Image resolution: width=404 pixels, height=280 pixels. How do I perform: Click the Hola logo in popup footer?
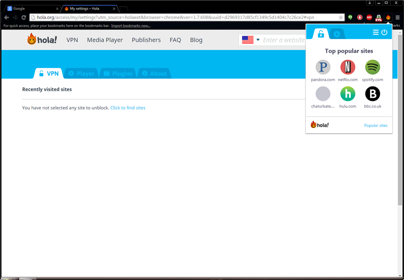[319, 125]
